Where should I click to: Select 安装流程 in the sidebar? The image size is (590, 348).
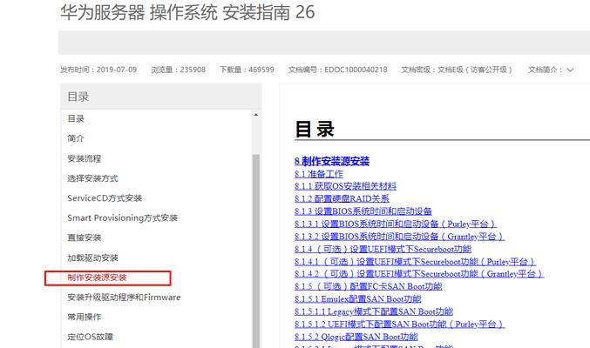coord(85,158)
